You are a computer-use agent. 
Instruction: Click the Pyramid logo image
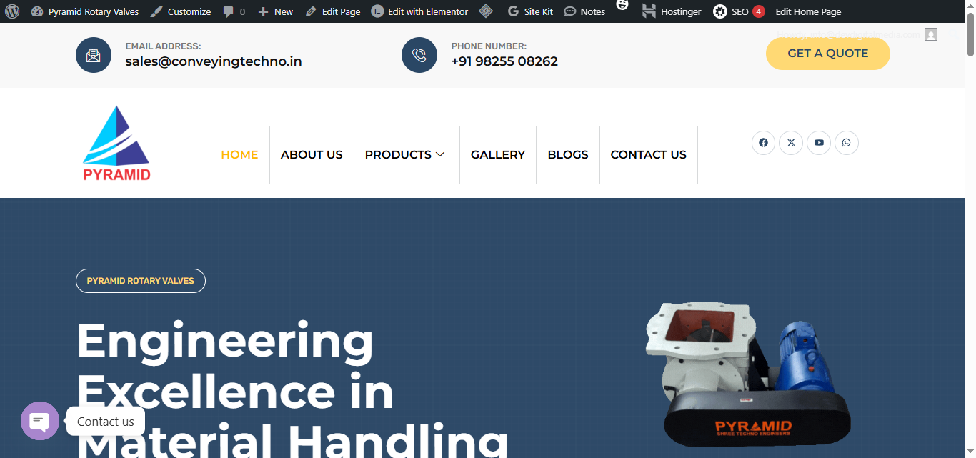pyautogui.click(x=116, y=144)
